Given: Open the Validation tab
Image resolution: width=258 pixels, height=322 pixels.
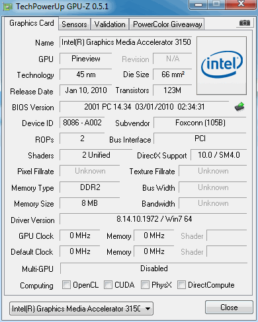Looking at the screenshot, I should click(x=110, y=24).
